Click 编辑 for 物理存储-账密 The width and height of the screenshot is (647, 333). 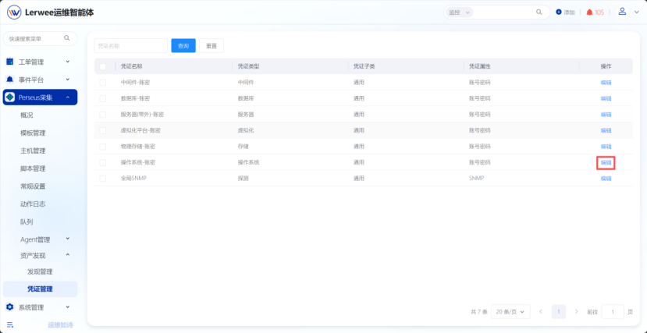coord(606,147)
